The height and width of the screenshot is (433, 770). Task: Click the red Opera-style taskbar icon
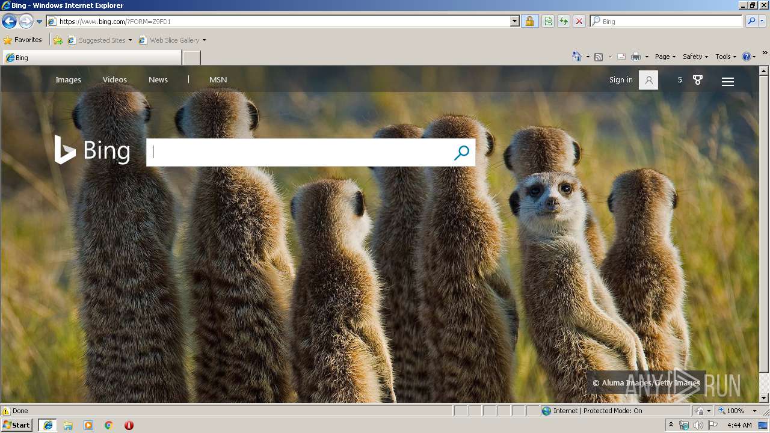[129, 425]
